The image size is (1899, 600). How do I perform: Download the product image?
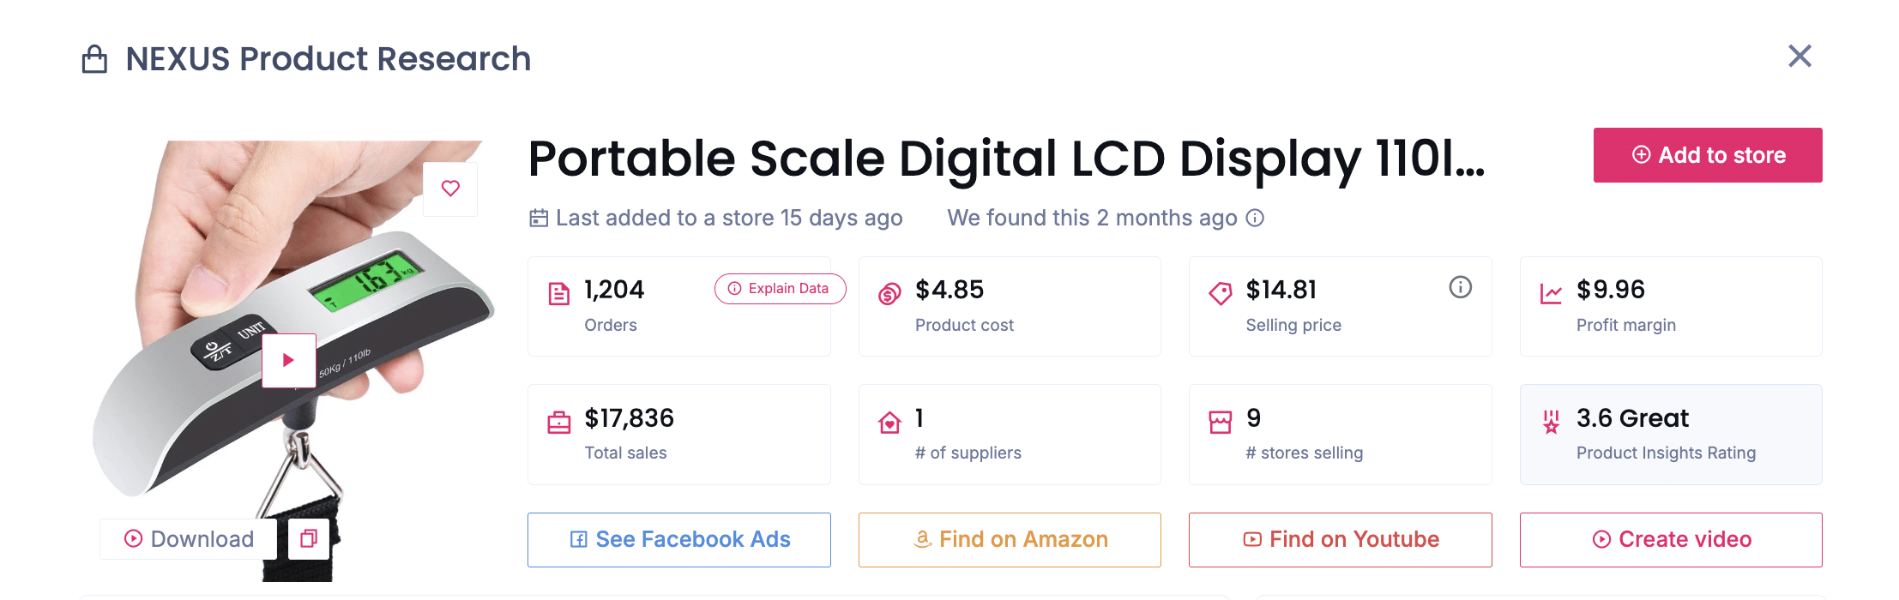pos(188,538)
